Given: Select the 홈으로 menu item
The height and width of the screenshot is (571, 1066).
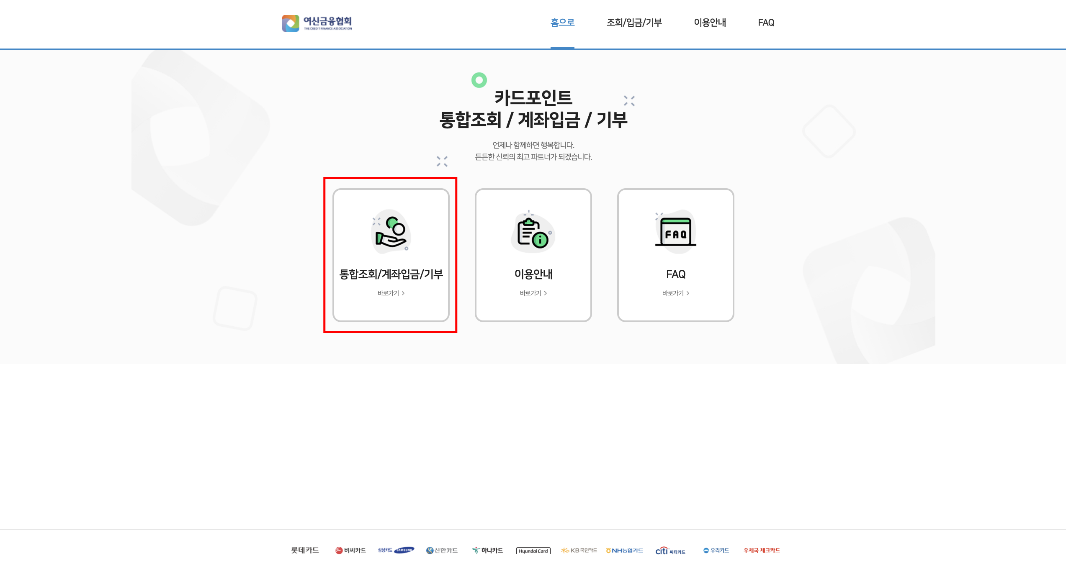Looking at the screenshot, I should (x=562, y=22).
